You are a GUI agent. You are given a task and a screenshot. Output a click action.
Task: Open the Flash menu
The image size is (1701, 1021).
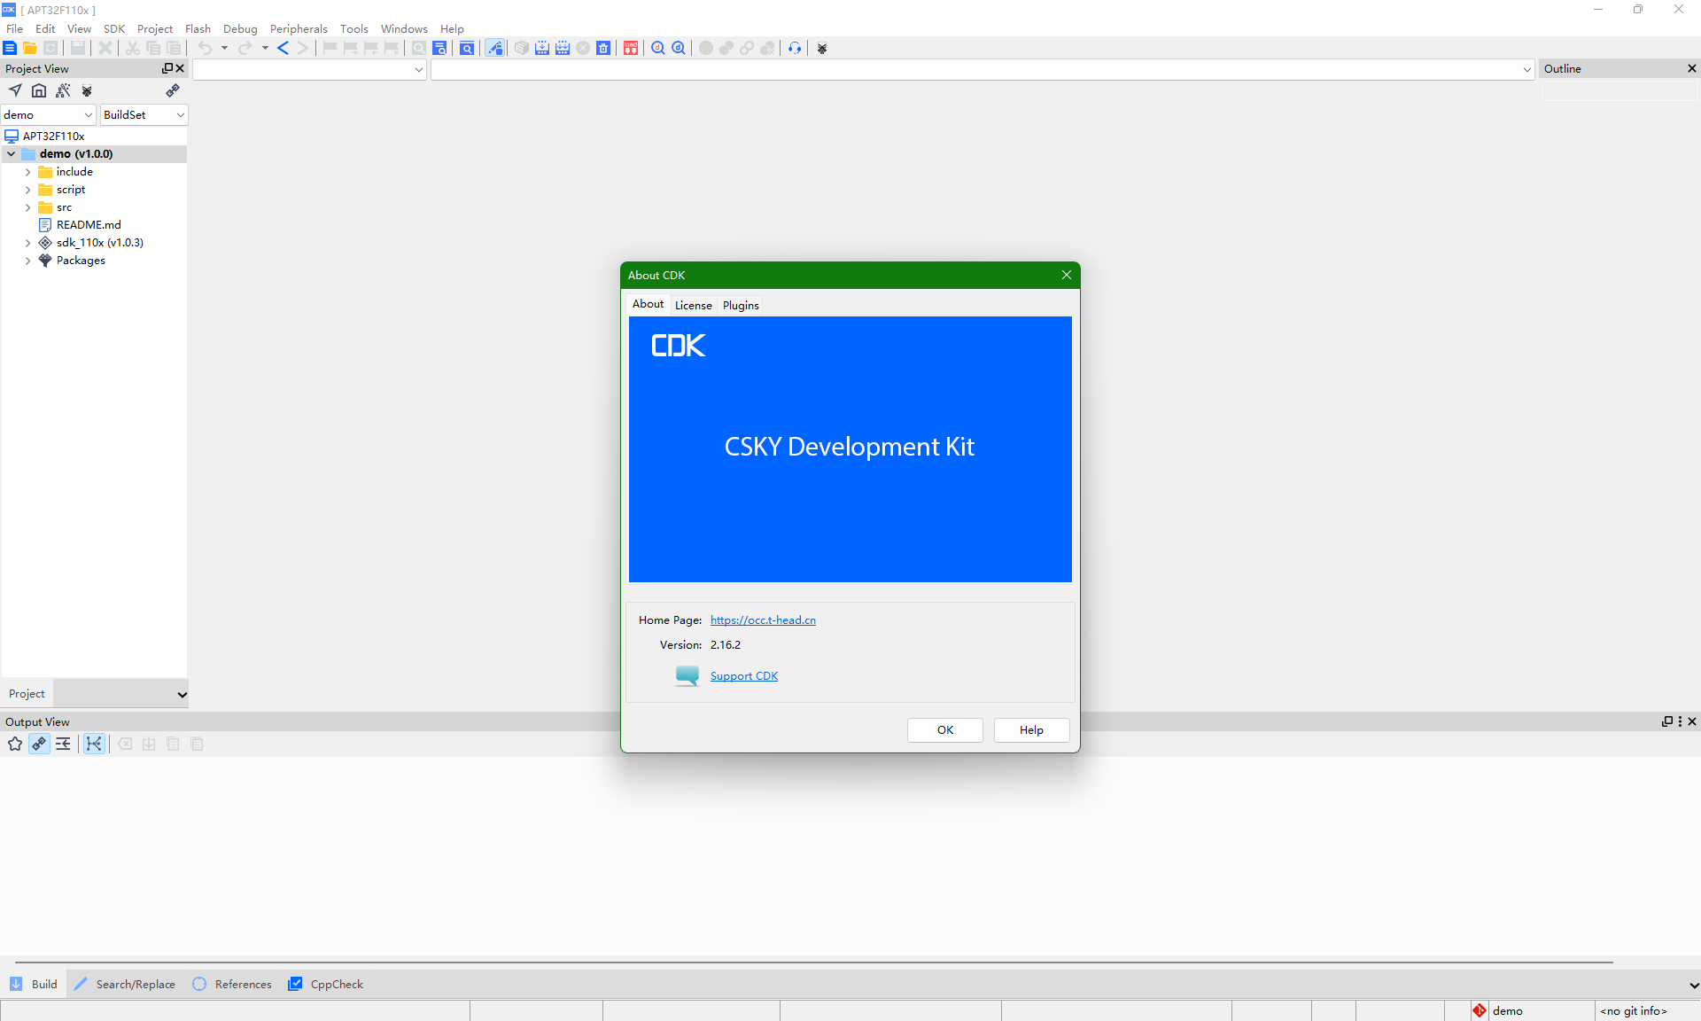pyautogui.click(x=198, y=28)
